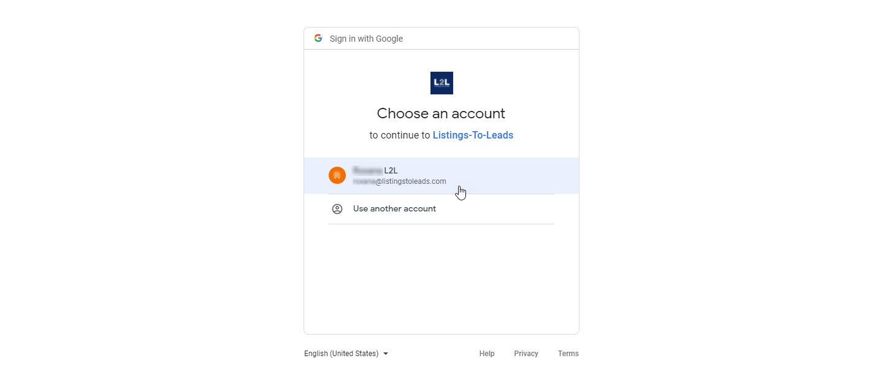This screenshot has width=883, height=380.
Task: Click the dropdown arrow next to English
Action: (x=386, y=353)
